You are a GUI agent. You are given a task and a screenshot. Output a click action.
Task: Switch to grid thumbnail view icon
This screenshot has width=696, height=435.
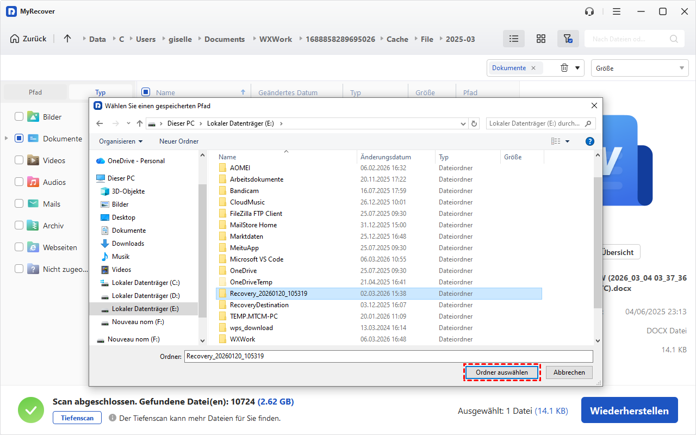tap(540, 39)
